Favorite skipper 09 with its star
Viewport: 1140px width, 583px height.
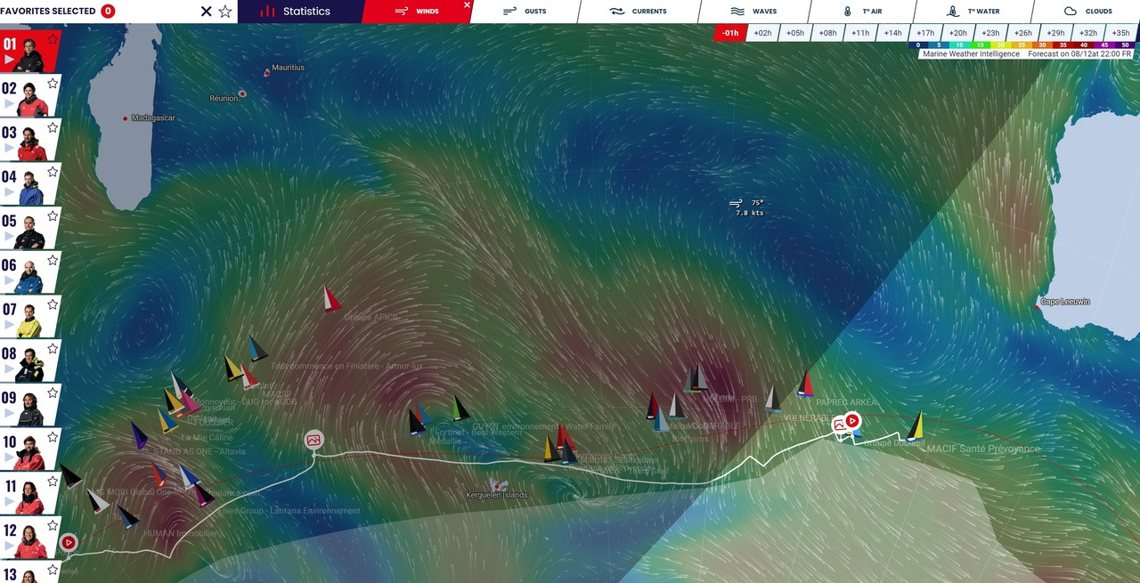click(x=53, y=393)
